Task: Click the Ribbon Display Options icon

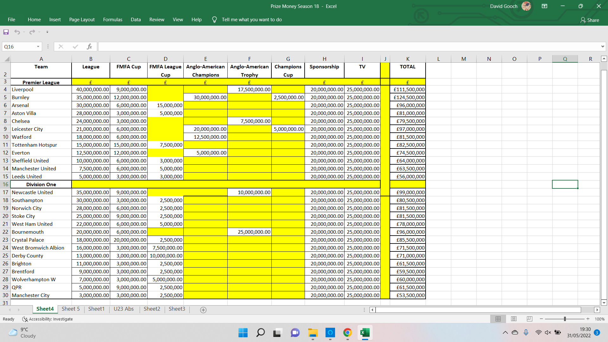Action: pos(544,6)
